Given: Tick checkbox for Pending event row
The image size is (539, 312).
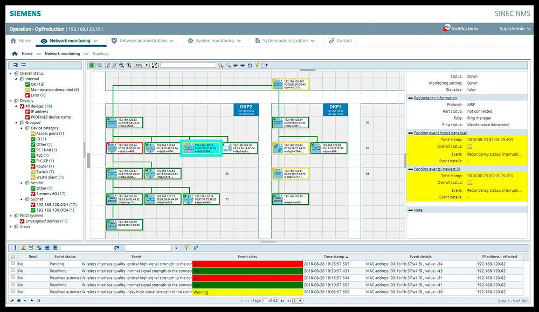Looking at the screenshot, I should [x=13, y=264].
